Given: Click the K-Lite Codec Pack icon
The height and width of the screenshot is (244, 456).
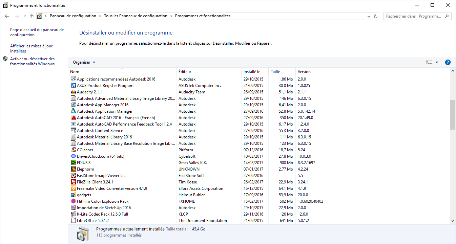Looking at the screenshot, I should [x=74, y=214].
